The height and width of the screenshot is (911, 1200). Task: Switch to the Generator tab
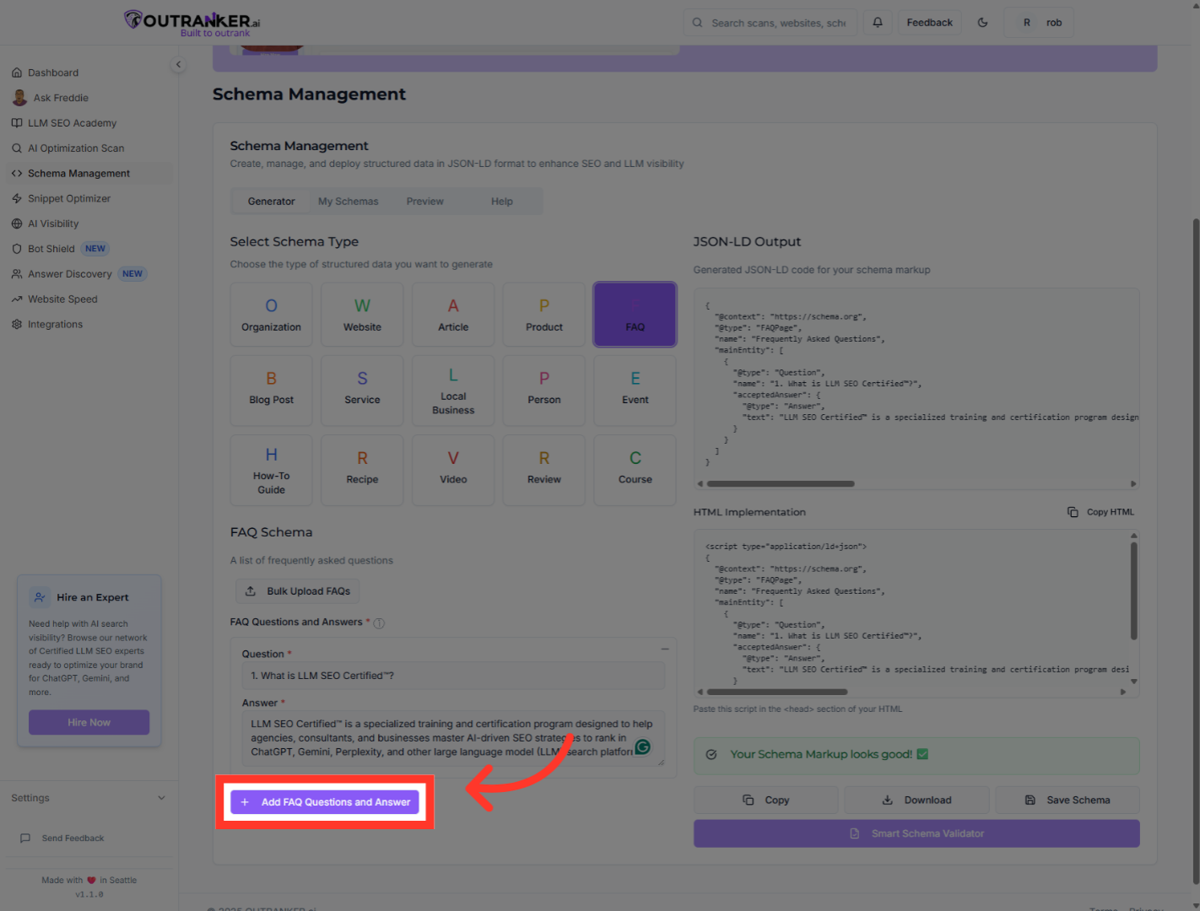point(272,202)
